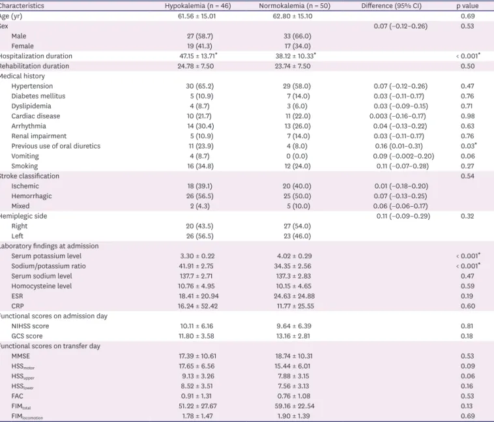Viewport: 494px width, 422px height.
Task: Select the 'Arrhythmia' row label
Action: point(29,126)
